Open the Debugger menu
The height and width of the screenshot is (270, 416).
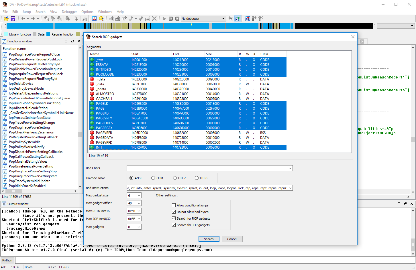tap(69, 12)
